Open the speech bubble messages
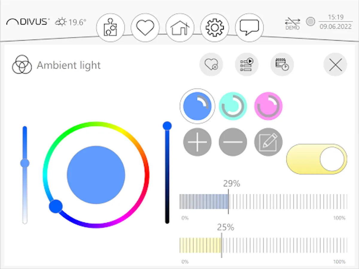The image size is (359, 269). coord(249,27)
